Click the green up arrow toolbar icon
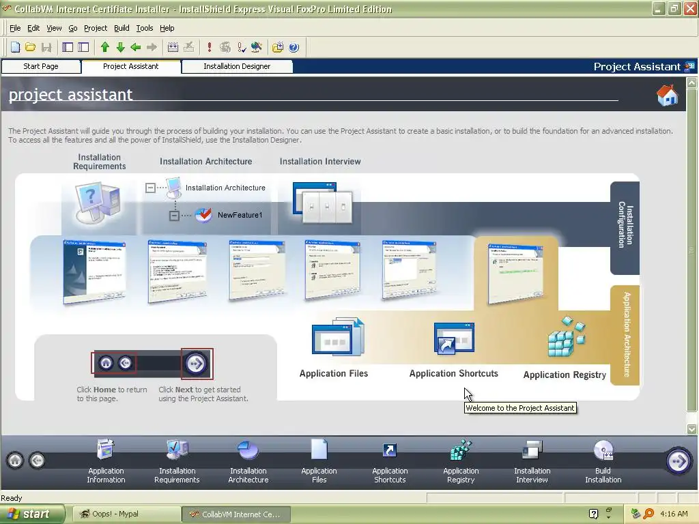The width and height of the screenshot is (699, 524). (104, 47)
